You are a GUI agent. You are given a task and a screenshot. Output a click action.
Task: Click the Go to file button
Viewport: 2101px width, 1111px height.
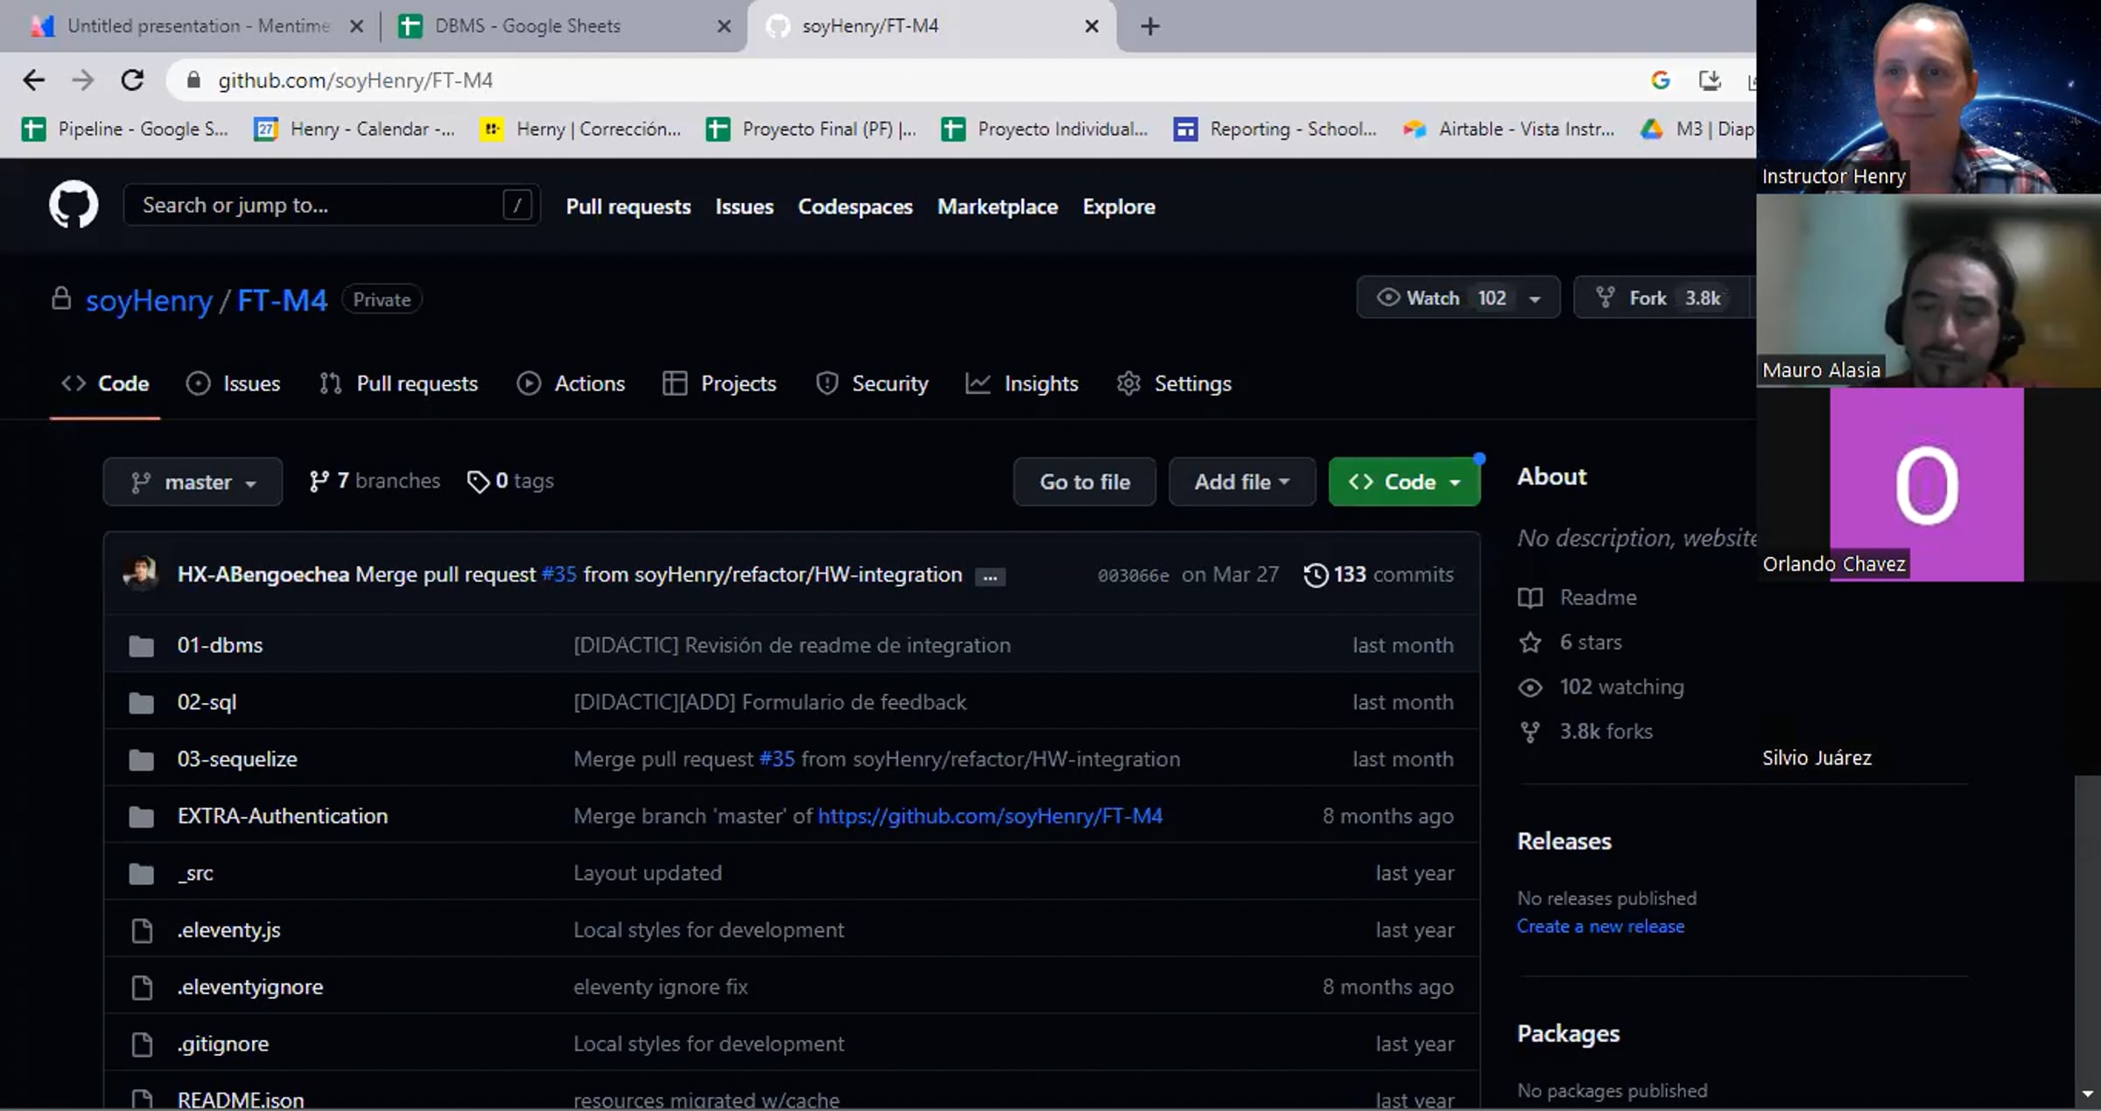tap(1084, 482)
